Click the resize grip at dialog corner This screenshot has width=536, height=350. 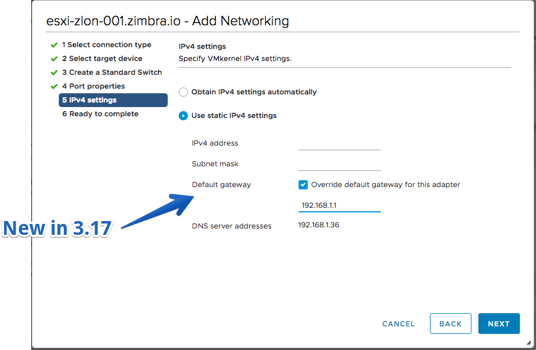point(529,343)
